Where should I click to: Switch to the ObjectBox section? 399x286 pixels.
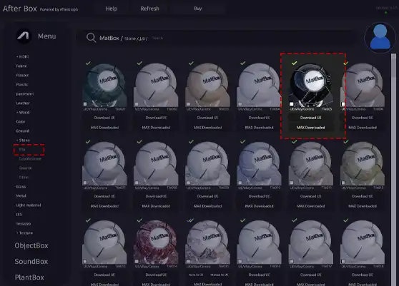coord(31,245)
